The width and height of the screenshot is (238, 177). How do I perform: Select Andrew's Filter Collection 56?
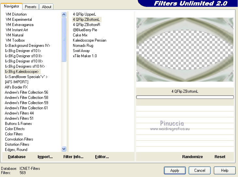click(26, 92)
